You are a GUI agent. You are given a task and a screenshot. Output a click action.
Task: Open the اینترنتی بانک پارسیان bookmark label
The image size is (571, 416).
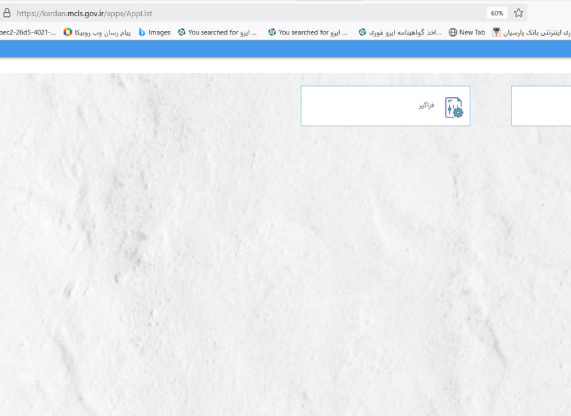point(537,32)
